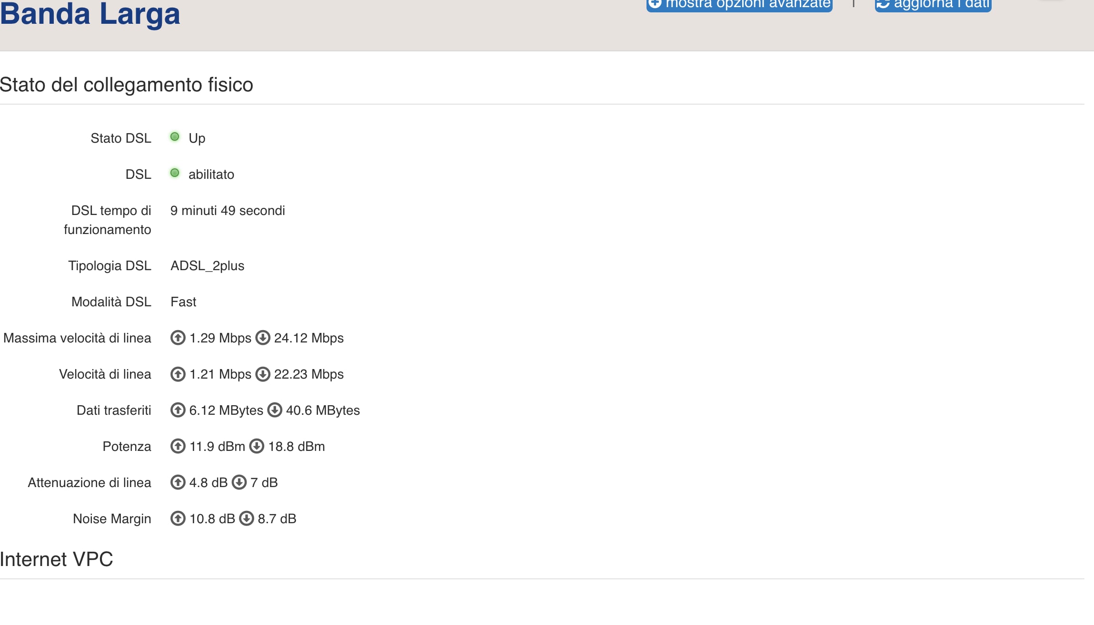Select the Internet VPC section heading
This screenshot has height=625, width=1094.
pyautogui.click(x=56, y=559)
